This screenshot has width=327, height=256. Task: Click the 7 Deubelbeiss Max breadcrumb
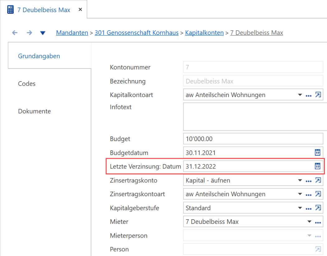click(x=256, y=33)
